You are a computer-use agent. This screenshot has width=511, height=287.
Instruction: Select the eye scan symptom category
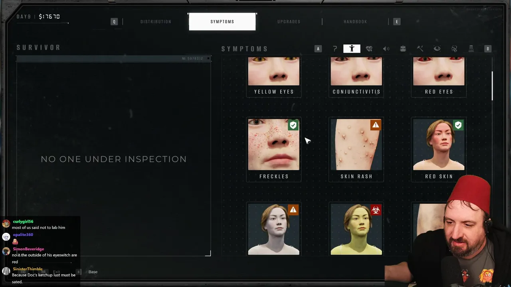tap(437, 49)
